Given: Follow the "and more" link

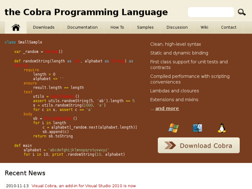Looking at the screenshot, I should tap(167, 109).
